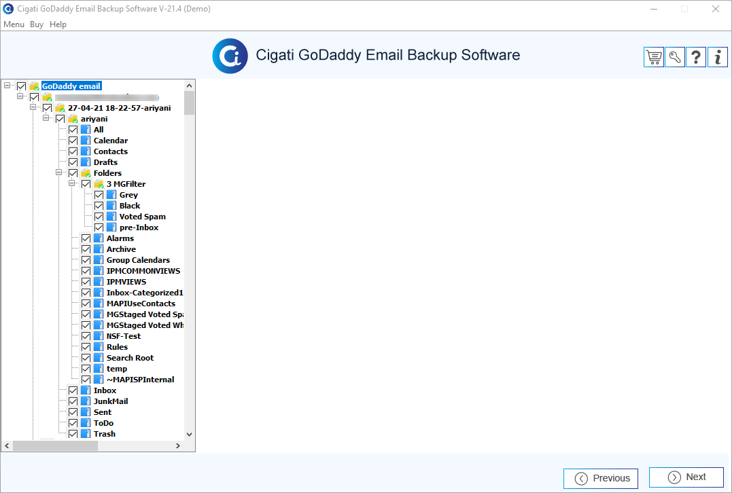The image size is (732, 493).
Task: Click the NSF-Test folder icon
Action: [99, 336]
